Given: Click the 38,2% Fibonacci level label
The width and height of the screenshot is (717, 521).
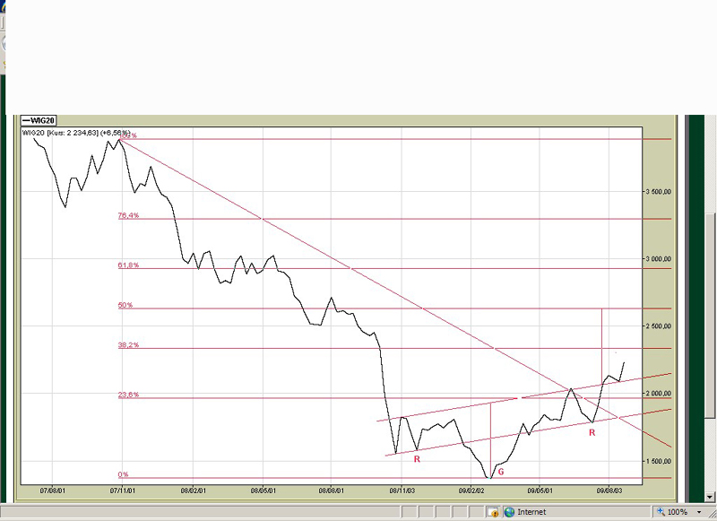Looking at the screenshot, I should tap(128, 345).
